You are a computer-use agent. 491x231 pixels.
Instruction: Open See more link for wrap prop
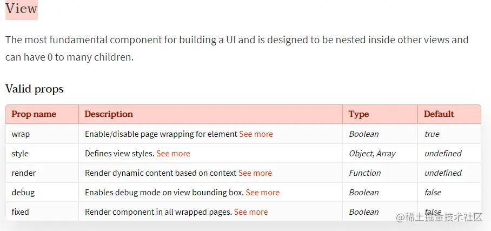click(x=256, y=134)
